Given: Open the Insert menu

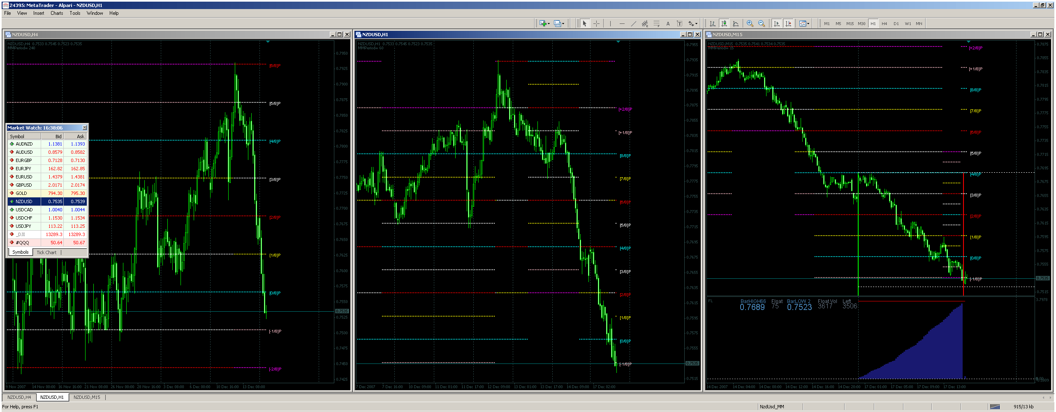Looking at the screenshot, I should [x=39, y=13].
